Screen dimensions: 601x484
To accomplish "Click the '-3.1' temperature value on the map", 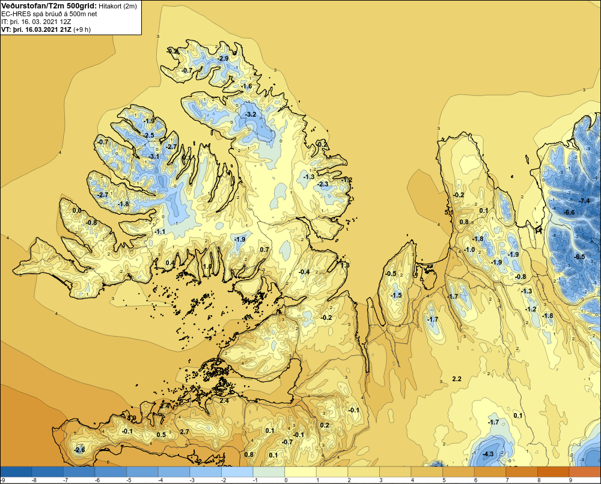I will click(x=154, y=156).
